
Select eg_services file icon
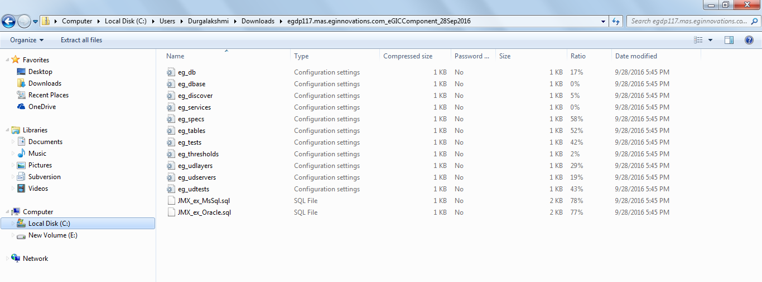click(171, 107)
